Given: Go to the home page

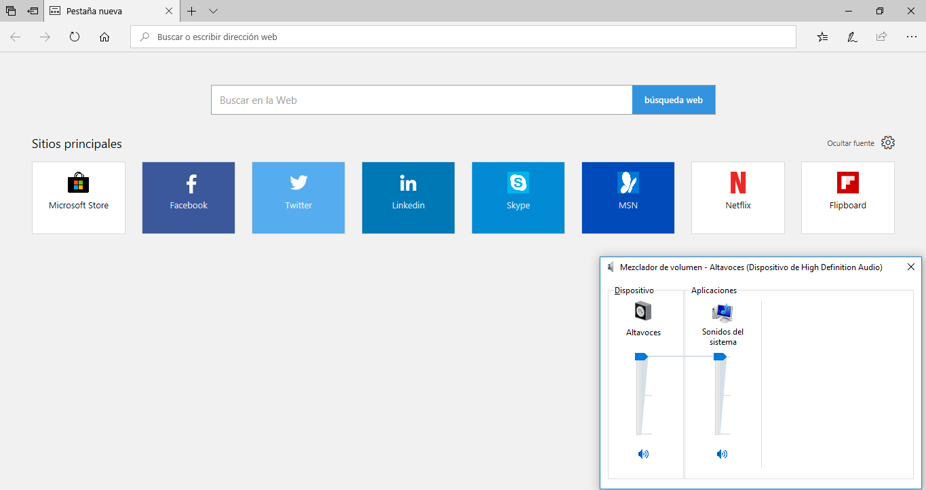Looking at the screenshot, I should click(104, 37).
